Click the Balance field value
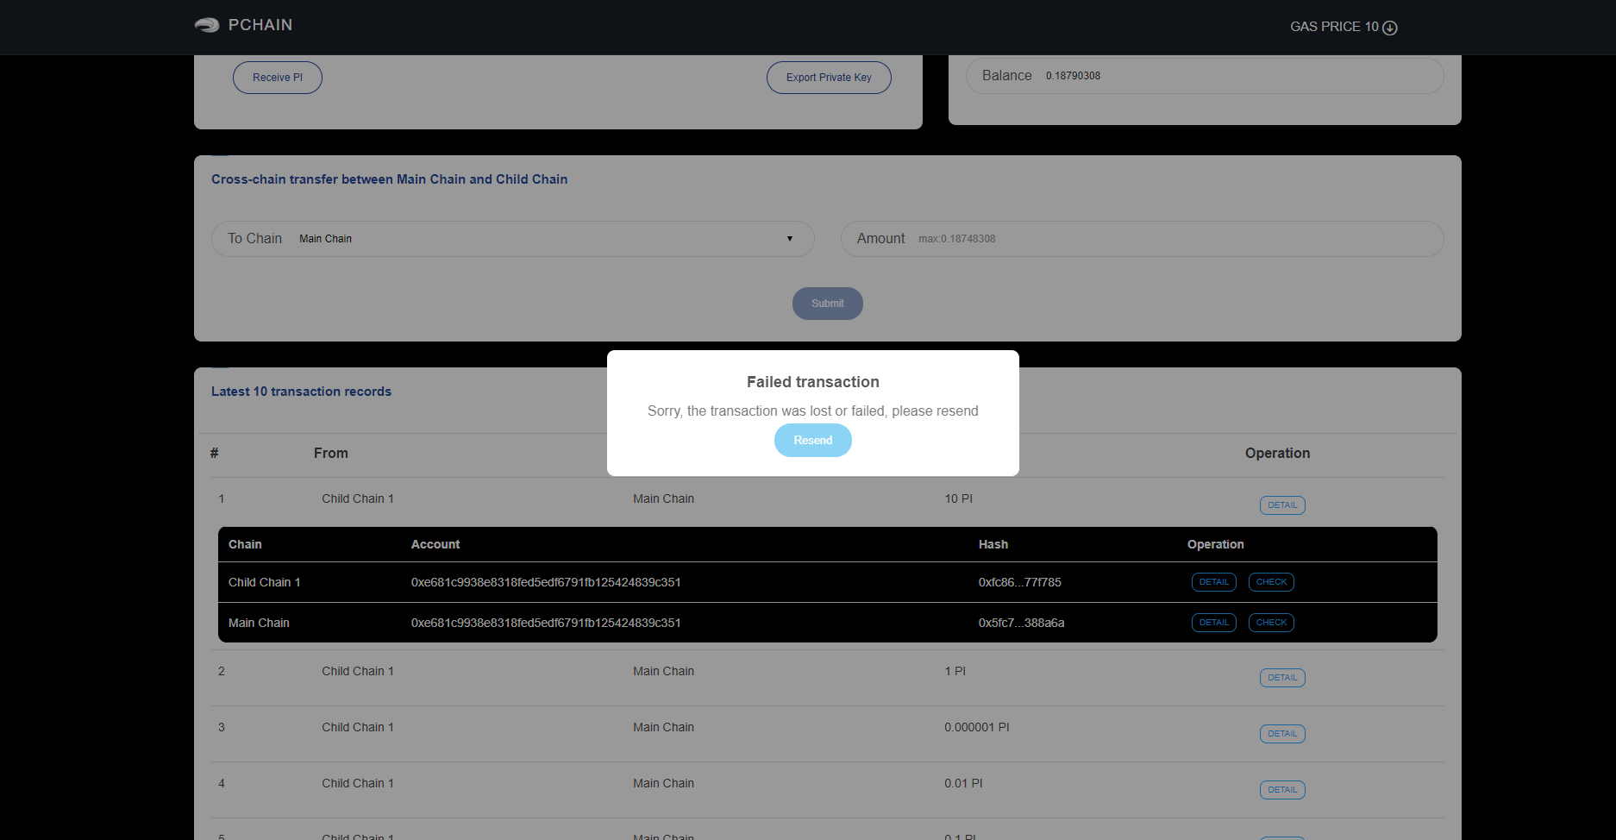Image resolution: width=1616 pixels, height=840 pixels. (1073, 76)
